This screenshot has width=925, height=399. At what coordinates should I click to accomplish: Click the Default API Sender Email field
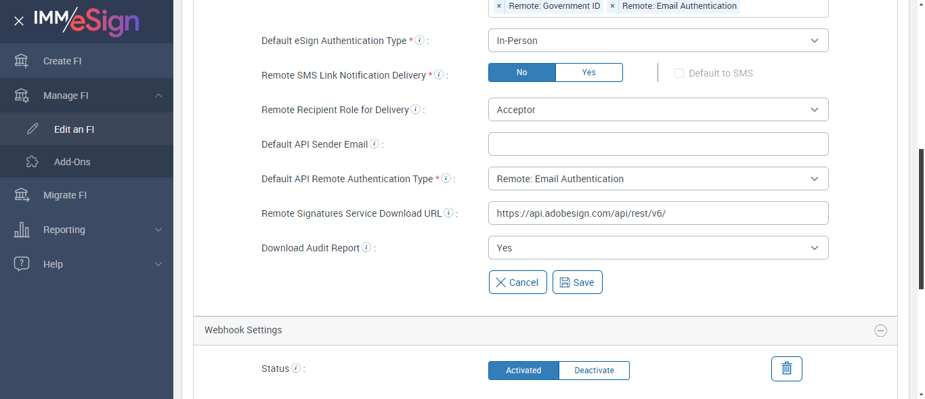coord(658,144)
